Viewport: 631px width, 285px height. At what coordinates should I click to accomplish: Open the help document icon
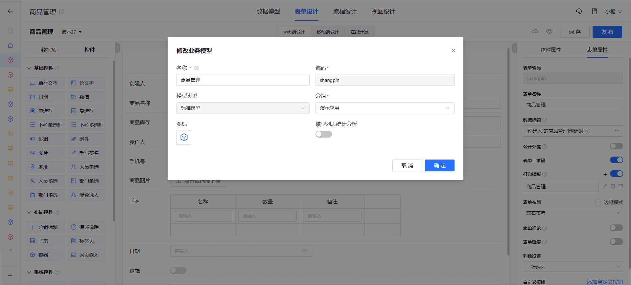click(594, 11)
